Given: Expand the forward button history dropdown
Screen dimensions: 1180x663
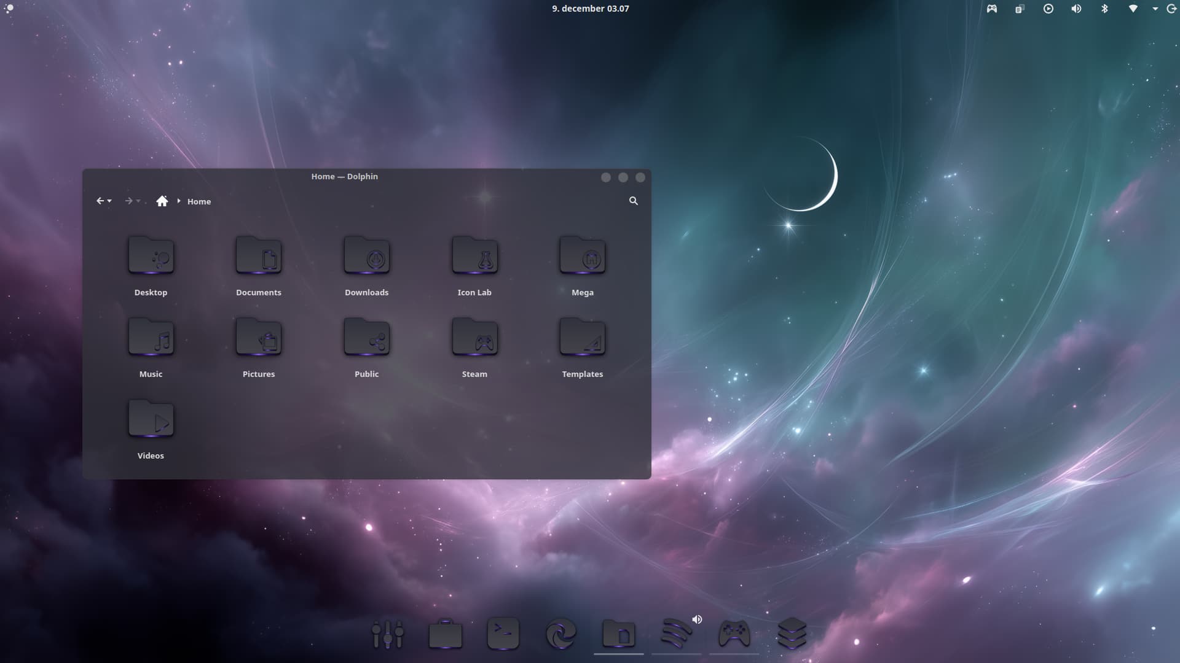Looking at the screenshot, I should click(138, 201).
